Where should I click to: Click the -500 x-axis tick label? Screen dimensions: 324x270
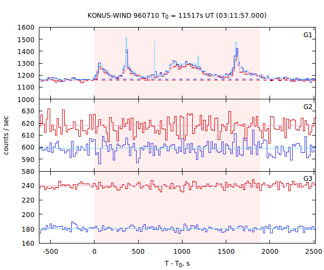click(x=50, y=252)
